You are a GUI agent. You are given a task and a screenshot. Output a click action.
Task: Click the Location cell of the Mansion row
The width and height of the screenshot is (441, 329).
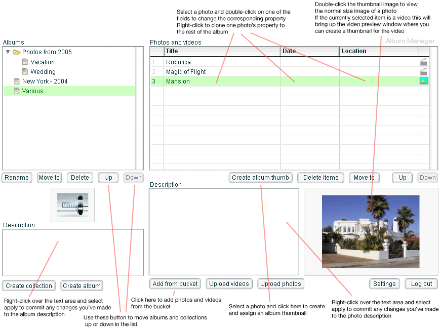tap(379, 81)
